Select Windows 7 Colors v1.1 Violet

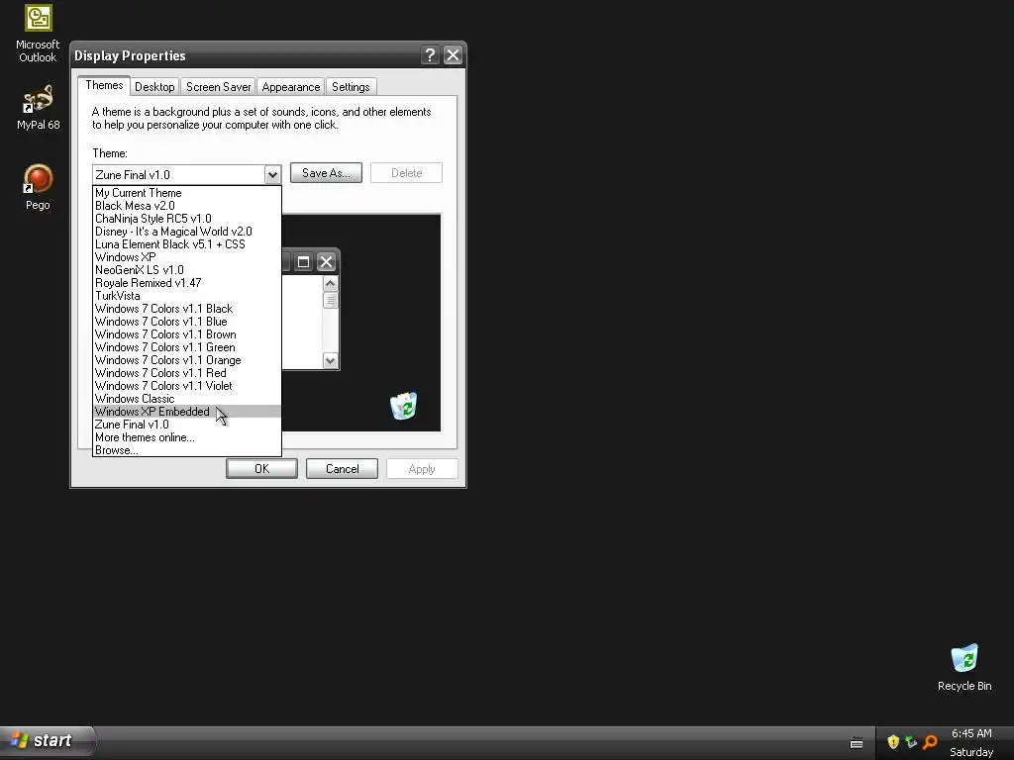pos(187,386)
